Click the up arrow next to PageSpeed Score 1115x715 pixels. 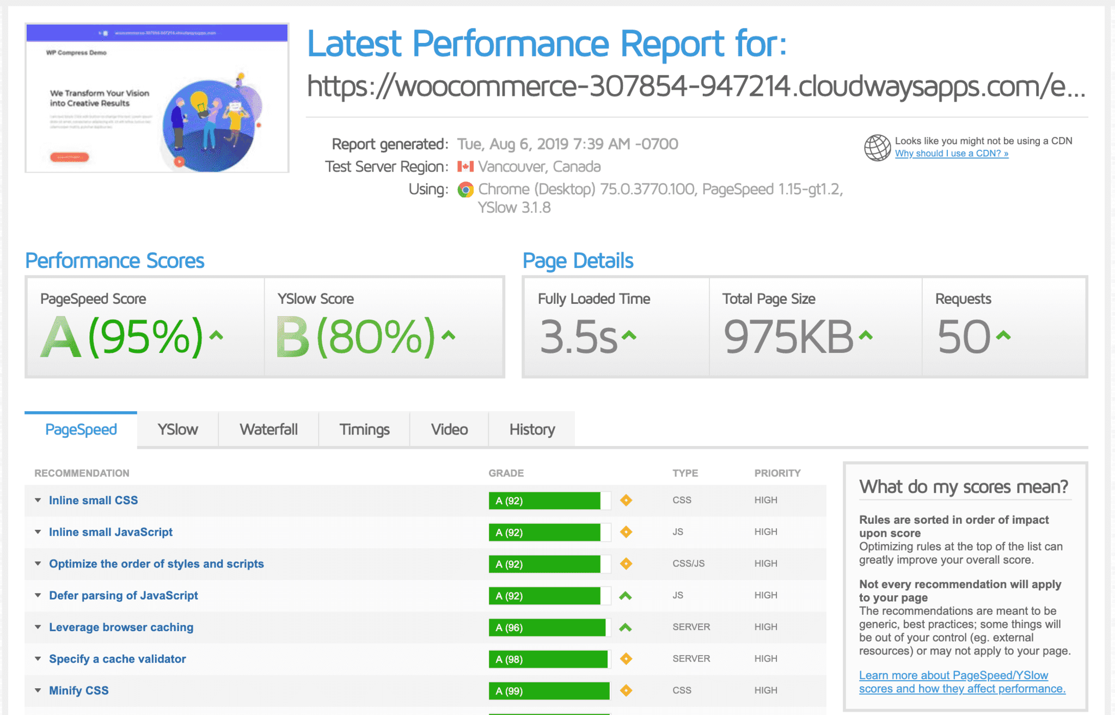point(216,335)
